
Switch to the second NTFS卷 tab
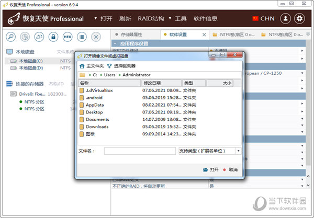pyautogui.click(x=282, y=35)
